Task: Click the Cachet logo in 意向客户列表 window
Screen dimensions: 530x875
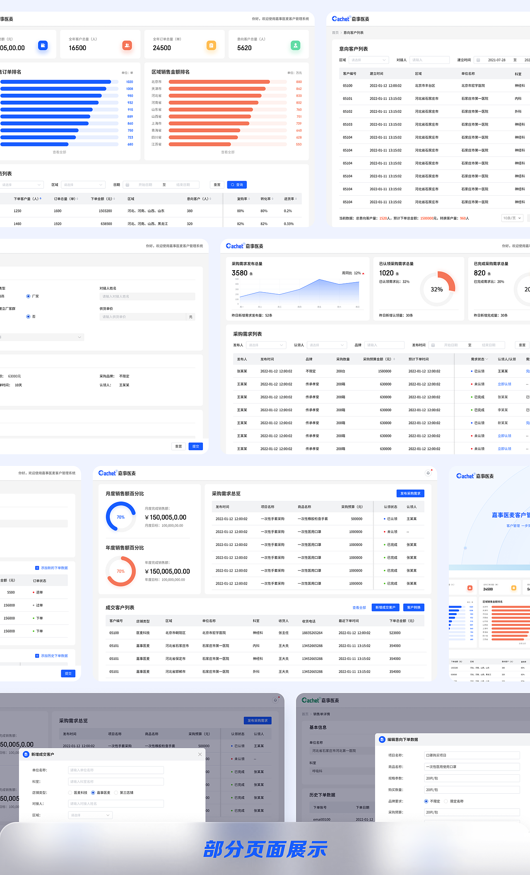Action: (x=350, y=19)
